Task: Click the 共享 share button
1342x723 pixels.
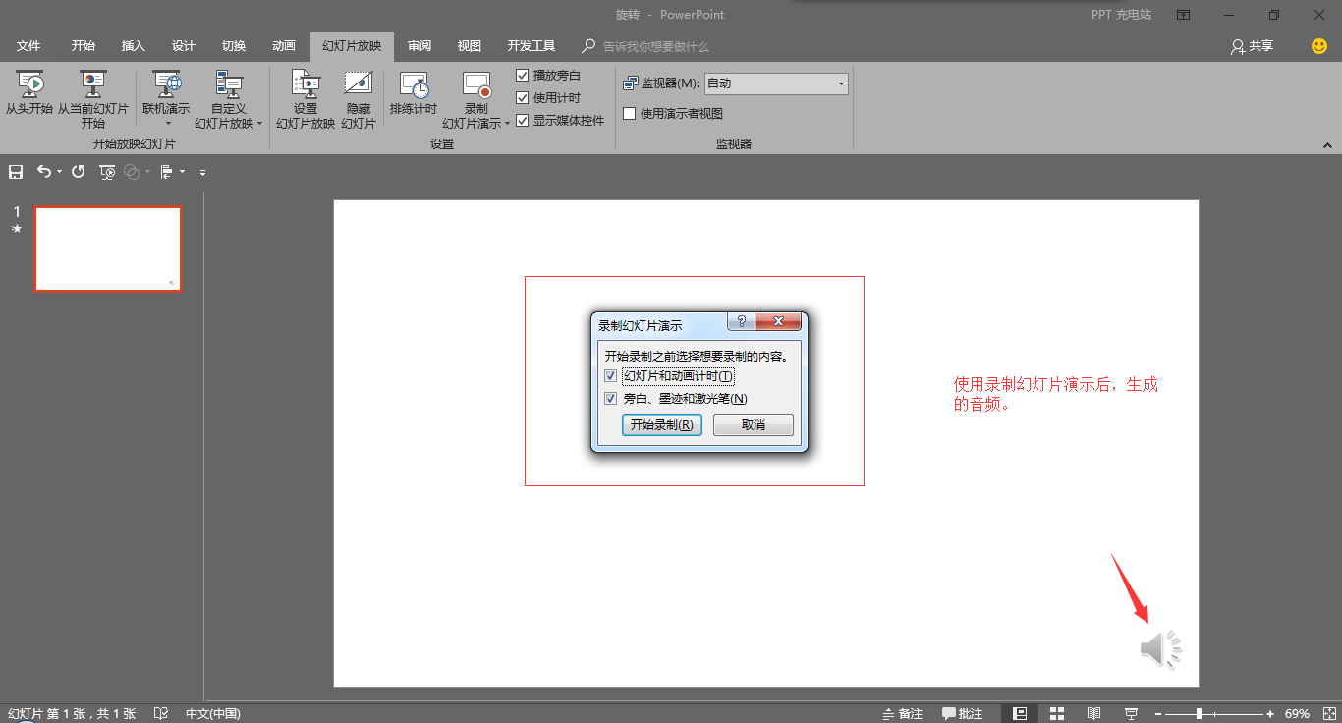Action: tap(1252, 46)
